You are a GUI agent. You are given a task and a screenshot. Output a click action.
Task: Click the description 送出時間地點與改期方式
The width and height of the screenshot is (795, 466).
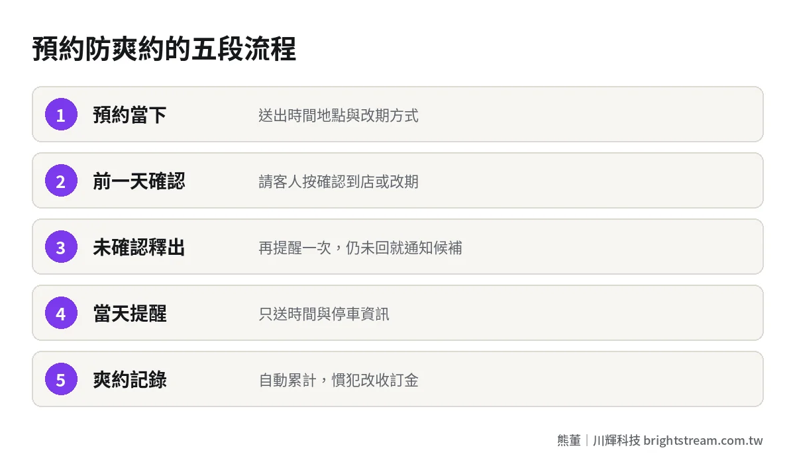click(x=339, y=115)
